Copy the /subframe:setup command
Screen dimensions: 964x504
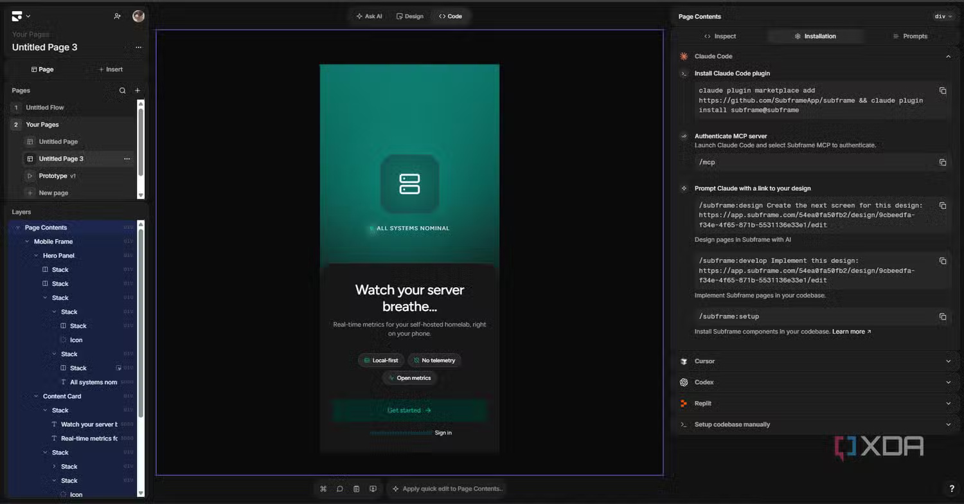(x=943, y=316)
